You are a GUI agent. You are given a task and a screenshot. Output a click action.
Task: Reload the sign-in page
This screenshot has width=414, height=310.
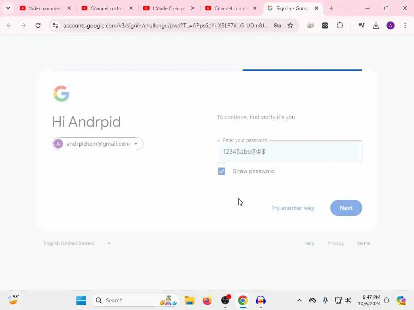coord(38,25)
